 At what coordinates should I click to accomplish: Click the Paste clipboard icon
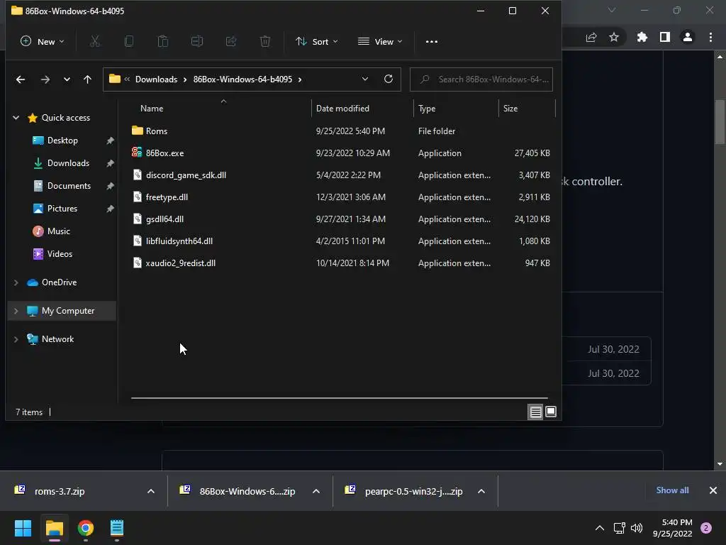(x=163, y=41)
